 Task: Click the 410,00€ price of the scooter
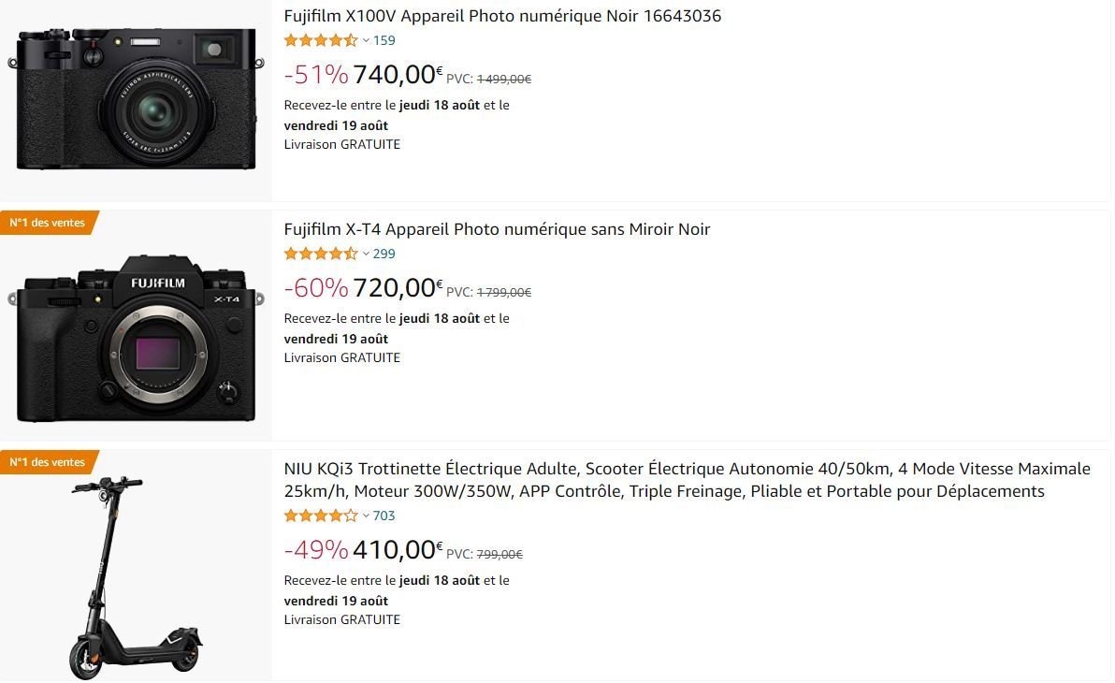tap(398, 549)
